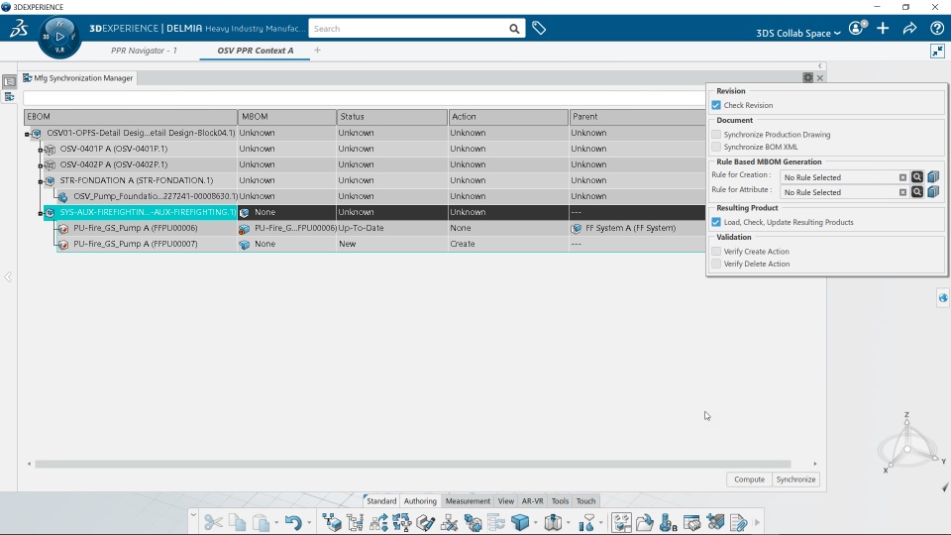951x535 pixels.
Task: Click the horizontal scrollbar of table
Action: pyautogui.click(x=412, y=464)
